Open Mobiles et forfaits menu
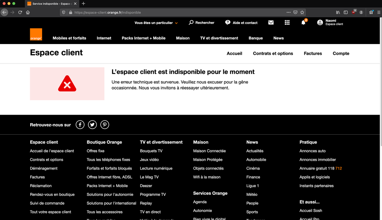 [x=69, y=38]
